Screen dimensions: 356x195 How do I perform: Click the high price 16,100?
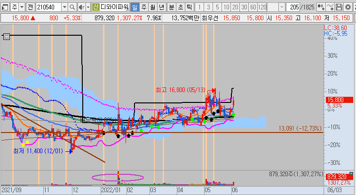tap(312, 18)
